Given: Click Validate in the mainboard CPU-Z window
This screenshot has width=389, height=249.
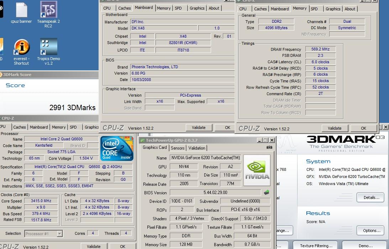Looking at the screenshot, I should point(199,128).
